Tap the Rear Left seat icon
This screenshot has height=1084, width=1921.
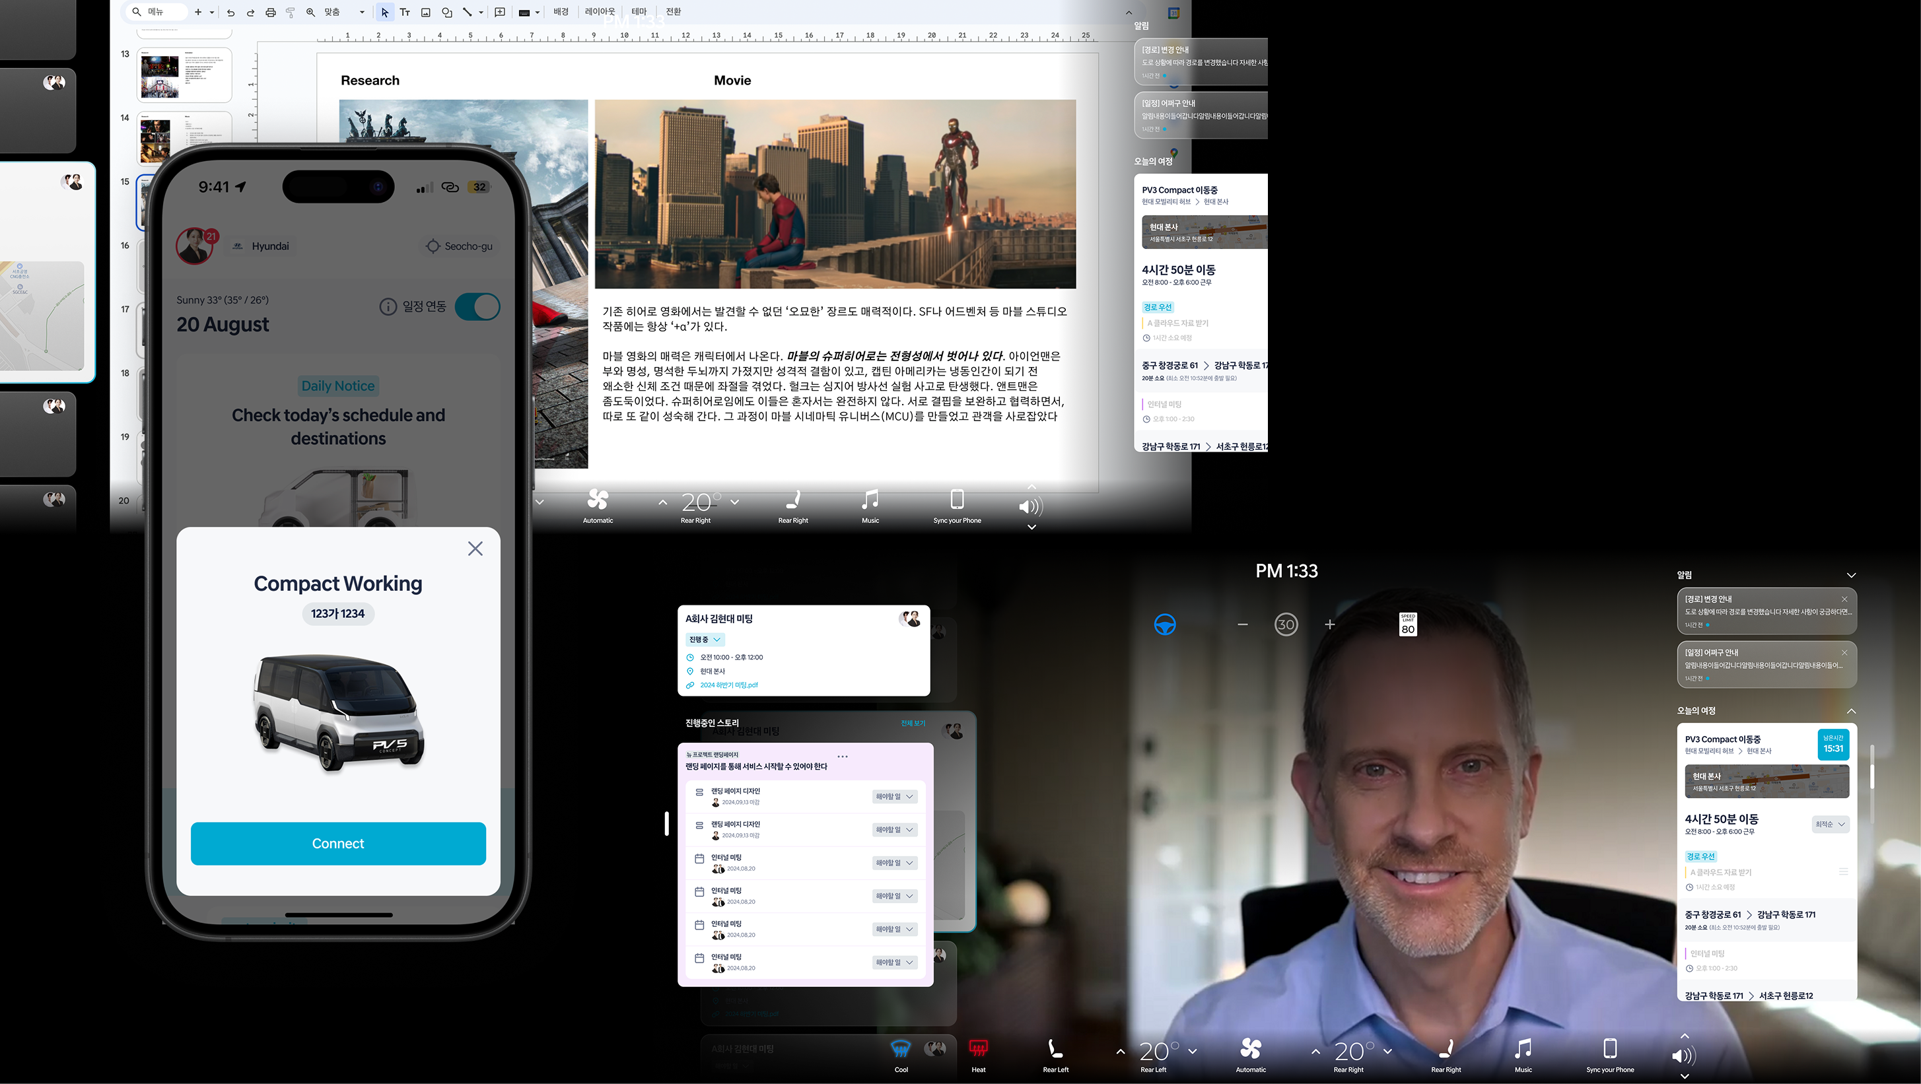pyautogui.click(x=1055, y=1050)
